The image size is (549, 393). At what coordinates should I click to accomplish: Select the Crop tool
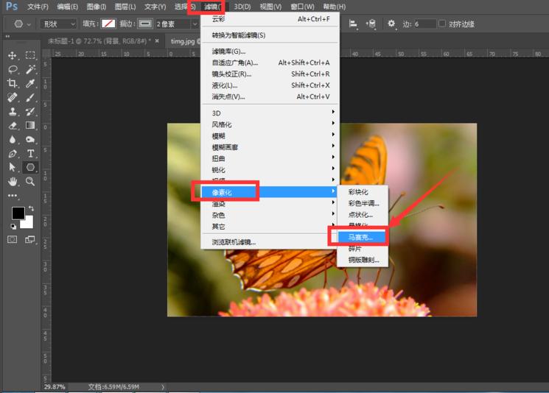pos(13,83)
